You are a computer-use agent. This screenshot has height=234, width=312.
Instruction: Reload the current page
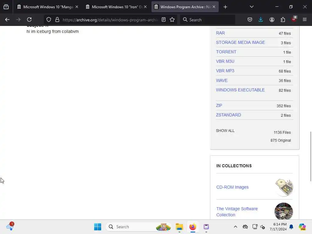point(29,19)
